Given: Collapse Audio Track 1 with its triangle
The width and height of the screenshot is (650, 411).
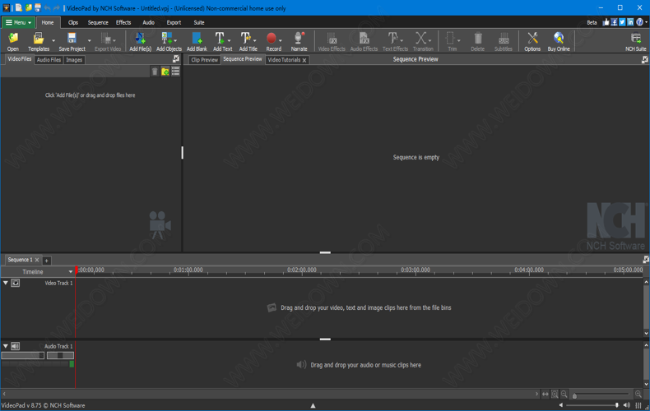Looking at the screenshot, I should [6, 346].
